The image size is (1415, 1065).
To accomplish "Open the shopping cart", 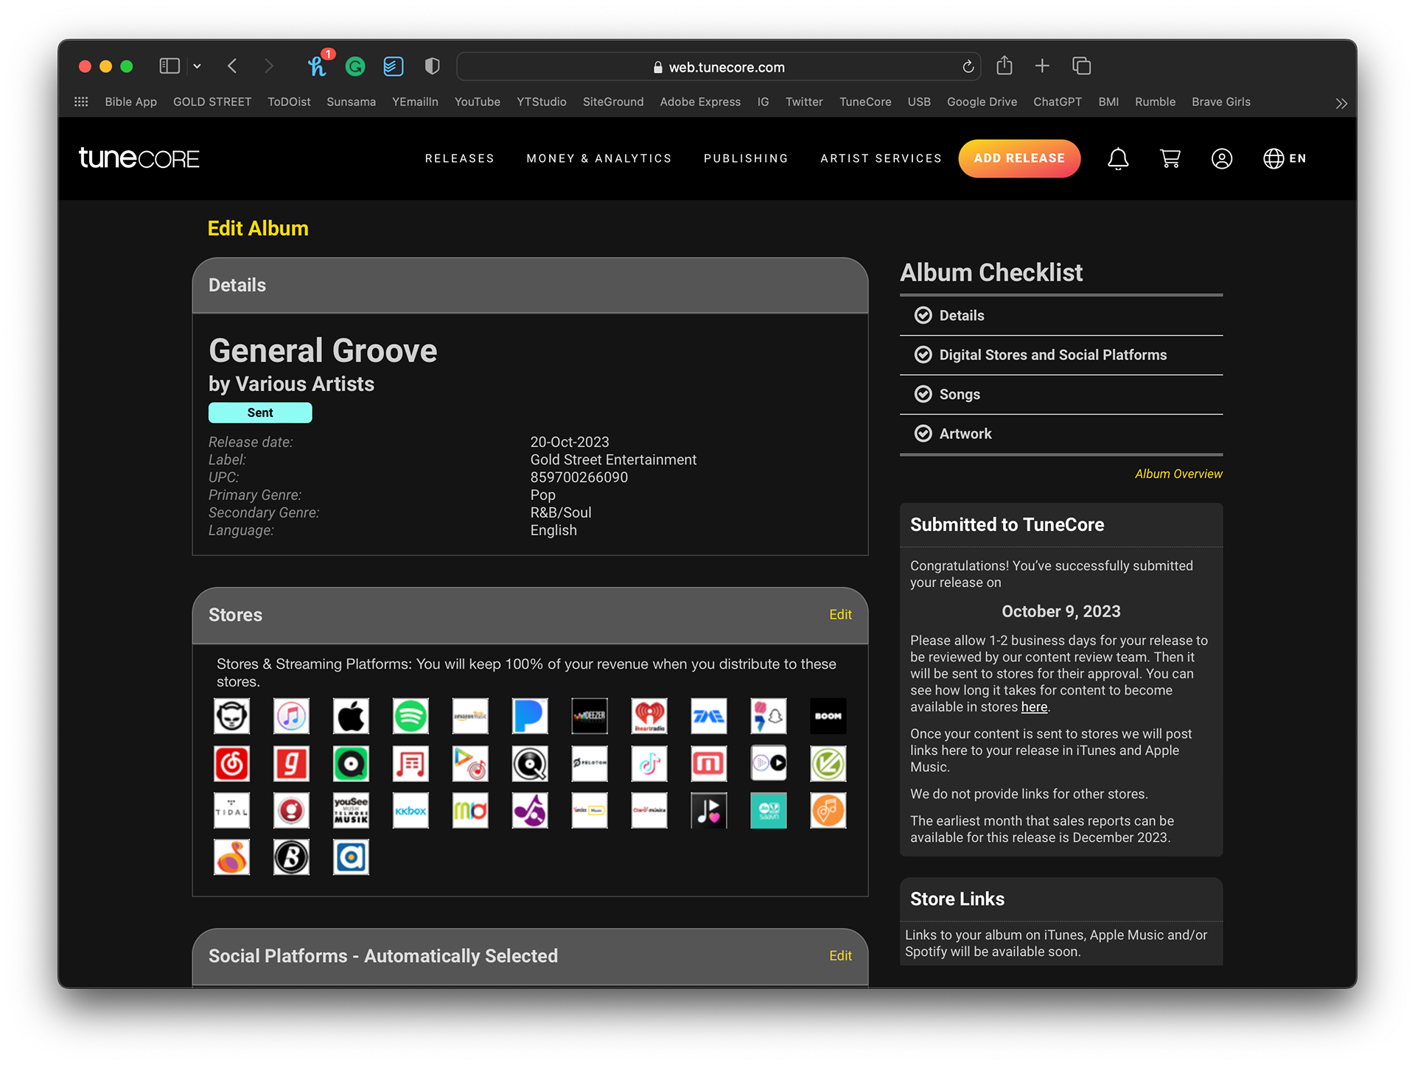I will (1170, 158).
